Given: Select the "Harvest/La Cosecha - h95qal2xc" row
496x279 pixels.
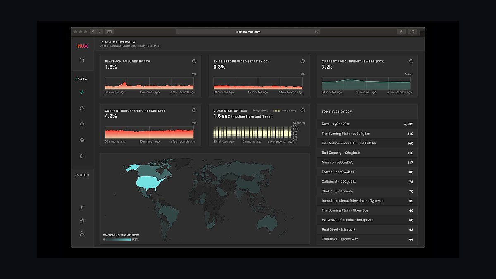Looking at the screenshot, I should 367,219.
